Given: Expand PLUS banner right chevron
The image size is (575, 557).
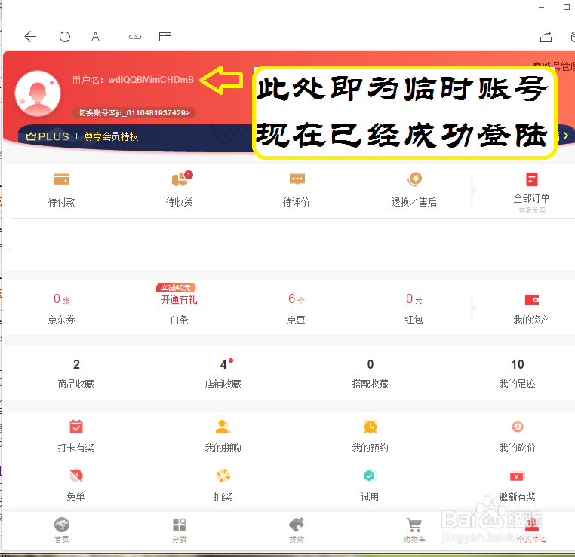Looking at the screenshot, I should tap(566, 136).
